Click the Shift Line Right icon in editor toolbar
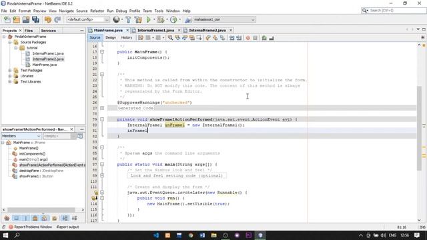Image resolution: width=427 pixels, height=240 pixels. point(239,38)
